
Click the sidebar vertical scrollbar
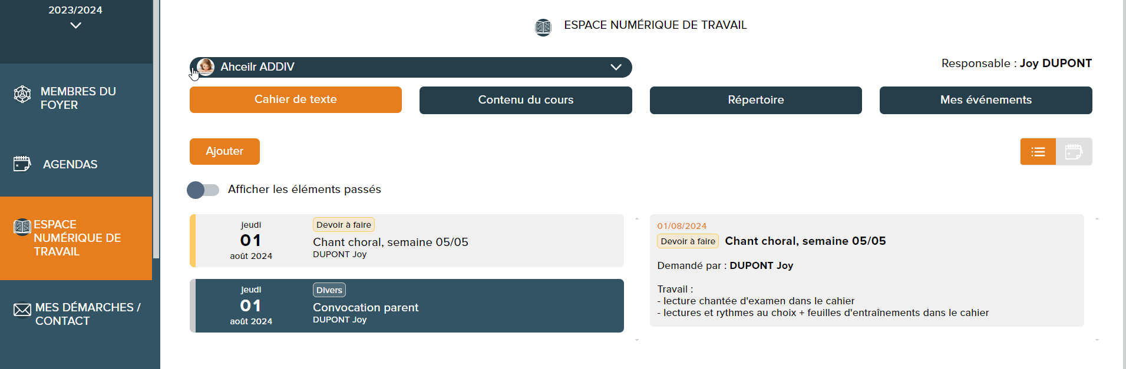pyautogui.click(x=156, y=129)
